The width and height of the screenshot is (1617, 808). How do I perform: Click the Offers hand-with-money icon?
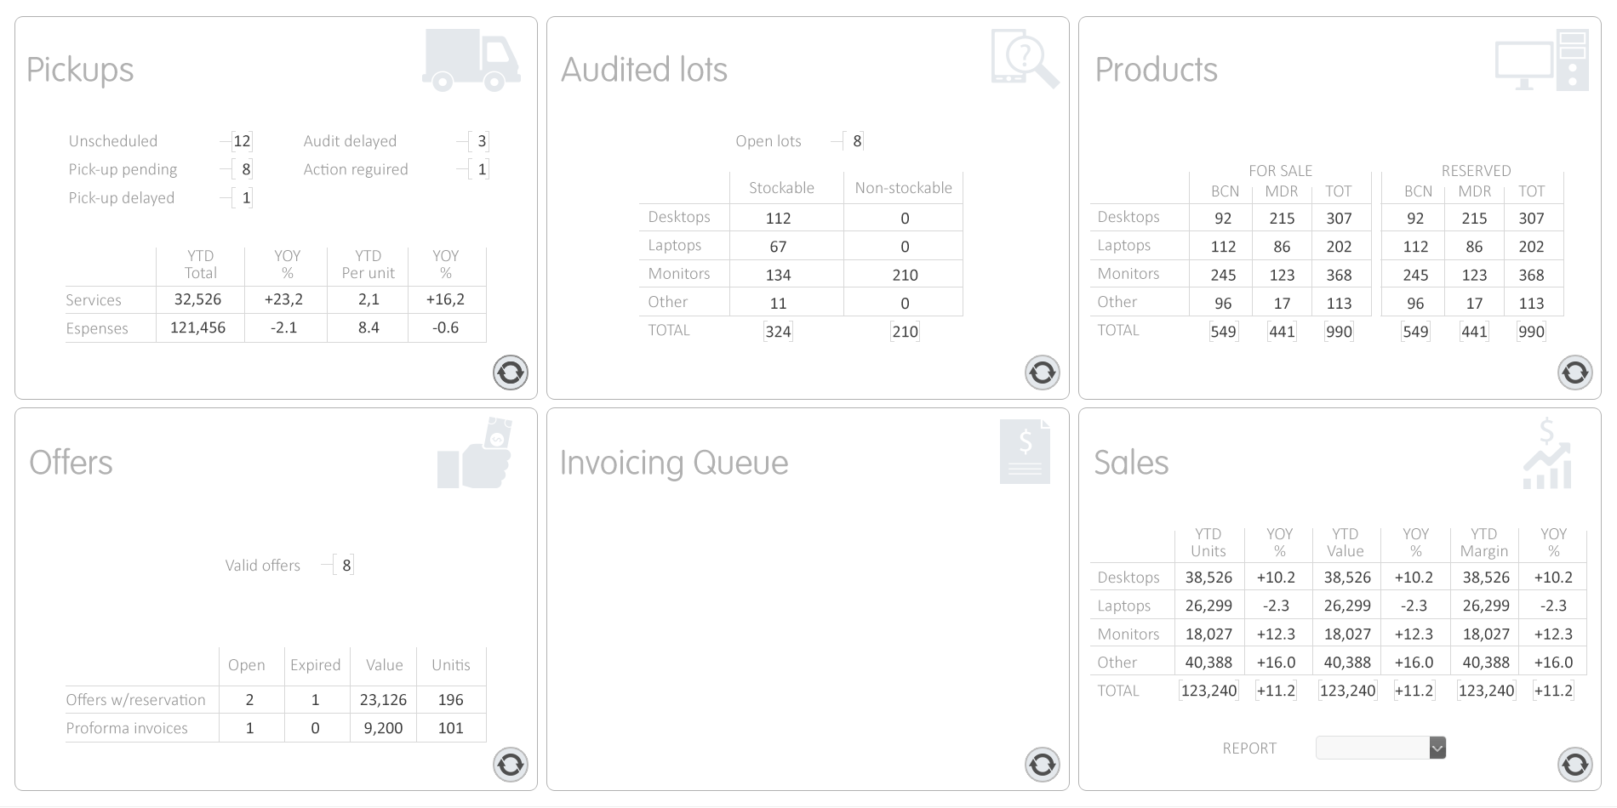(x=474, y=453)
